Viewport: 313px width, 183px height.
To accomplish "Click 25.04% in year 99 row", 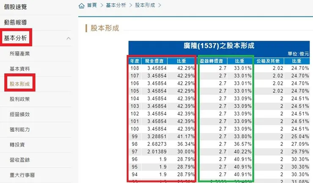I will coord(300,136).
